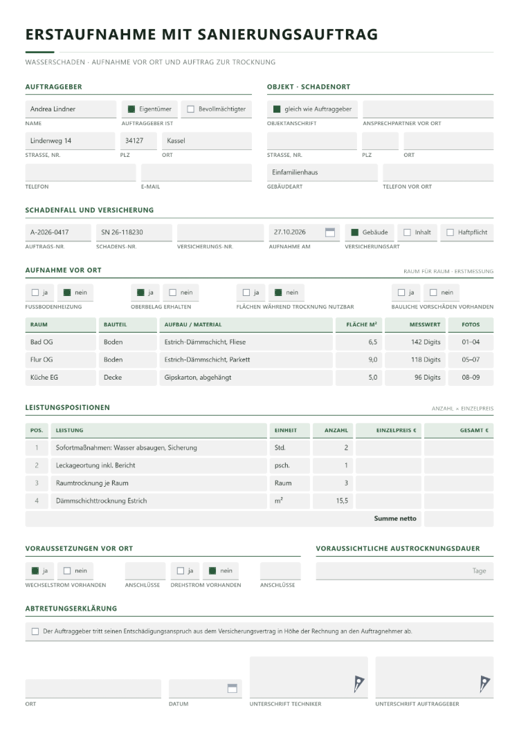Focus the bottom Ort signature field
Viewport: 519px width, 733px height.
93,689
